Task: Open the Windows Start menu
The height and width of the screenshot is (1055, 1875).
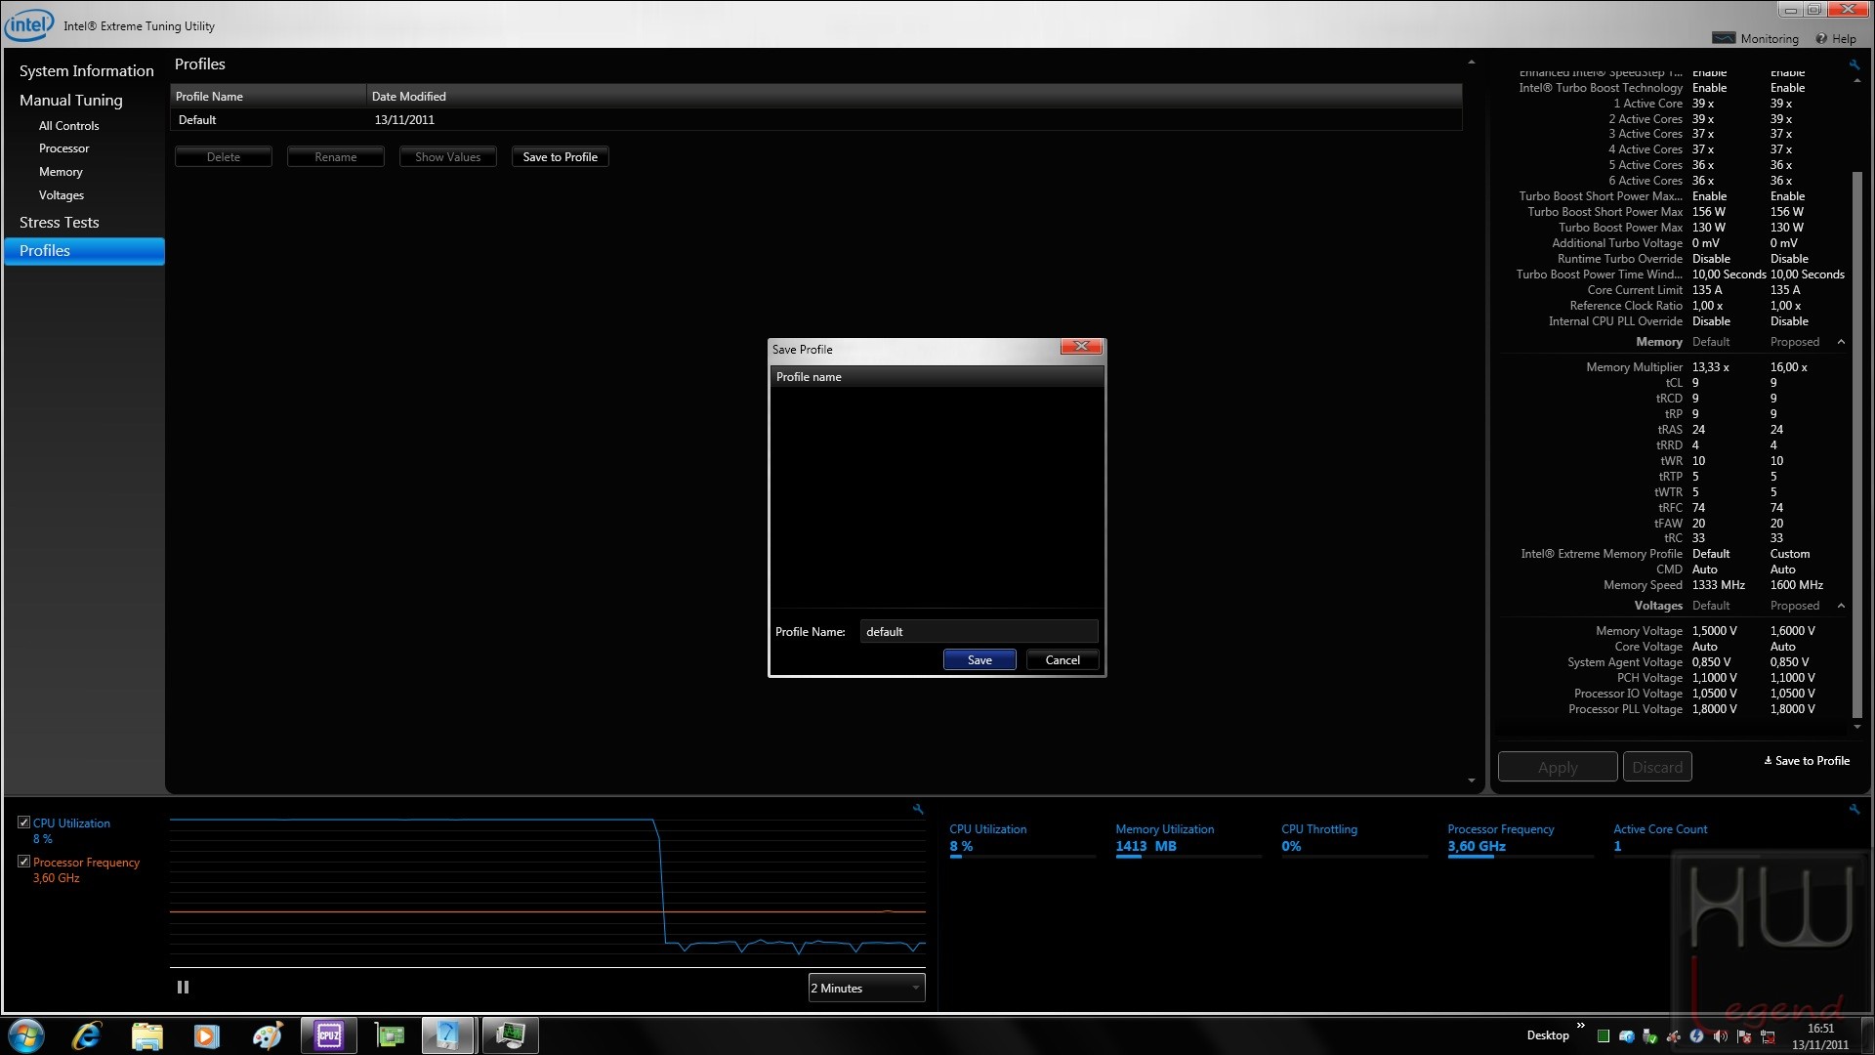Action: coord(26,1035)
